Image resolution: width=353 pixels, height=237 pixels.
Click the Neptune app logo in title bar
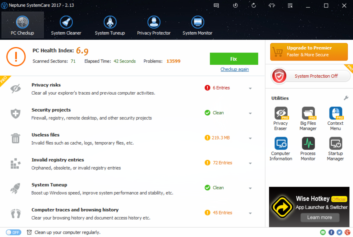pos(4,5)
